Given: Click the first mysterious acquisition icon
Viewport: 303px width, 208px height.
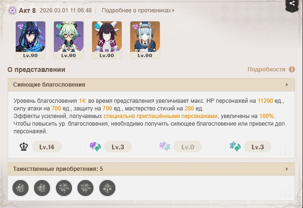Looking at the screenshot, I should click(x=21, y=188).
